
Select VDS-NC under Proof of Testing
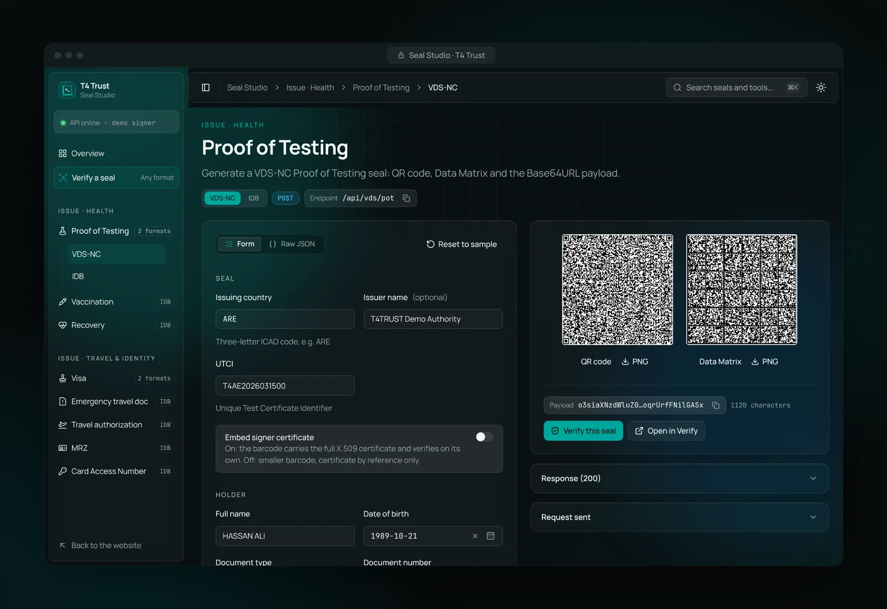pyautogui.click(x=116, y=254)
